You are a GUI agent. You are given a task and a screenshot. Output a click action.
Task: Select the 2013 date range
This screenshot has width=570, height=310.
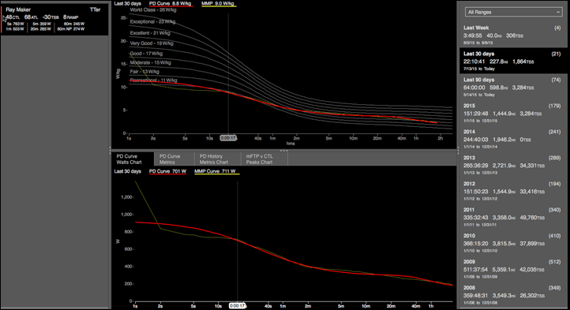[x=512, y=165]
